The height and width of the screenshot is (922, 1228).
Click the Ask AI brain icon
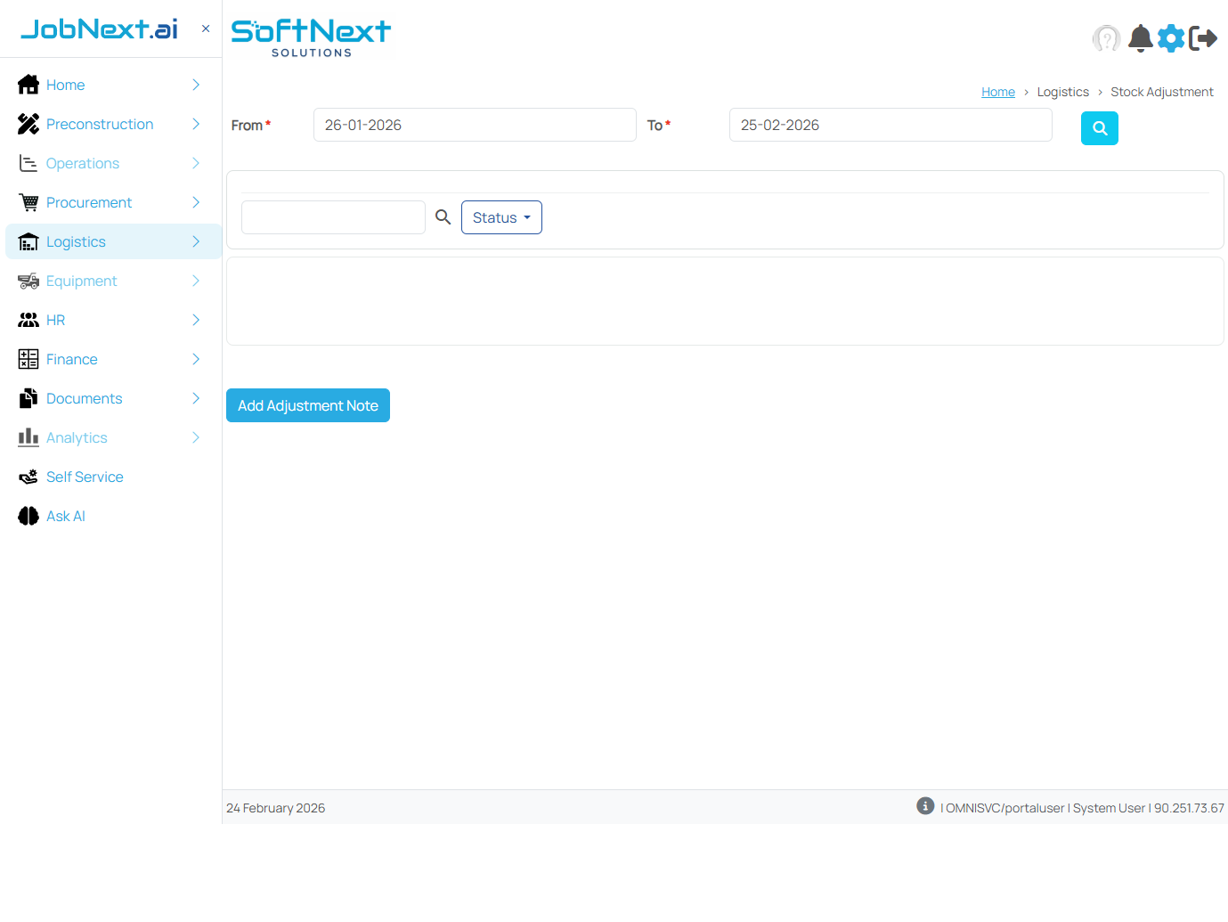click(28, 516)
